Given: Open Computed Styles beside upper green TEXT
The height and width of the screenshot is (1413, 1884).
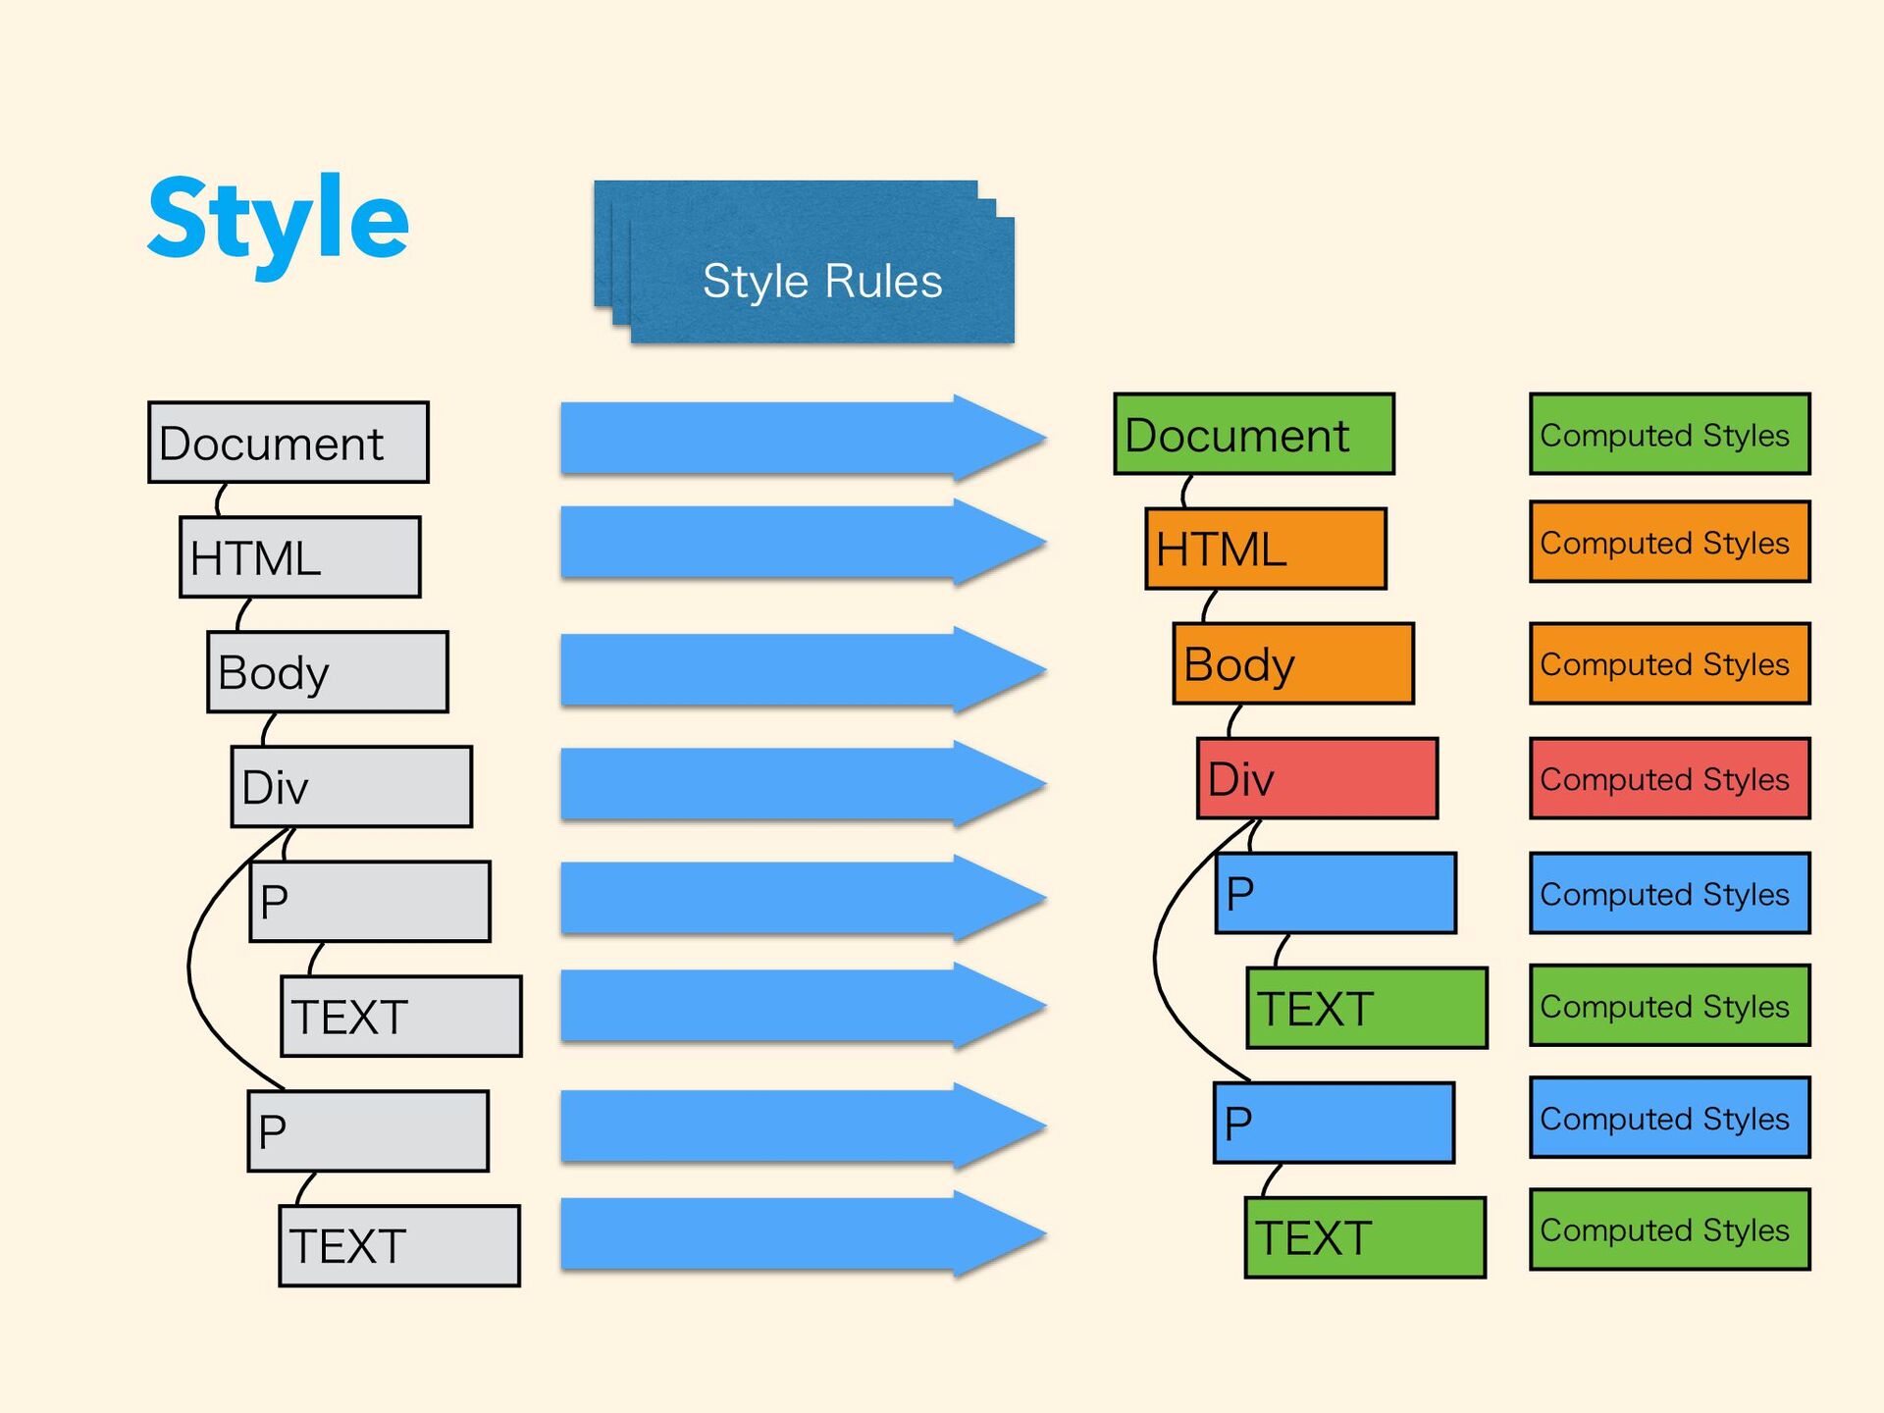Looking at the screenshot, I should tap(1670, 1006).
